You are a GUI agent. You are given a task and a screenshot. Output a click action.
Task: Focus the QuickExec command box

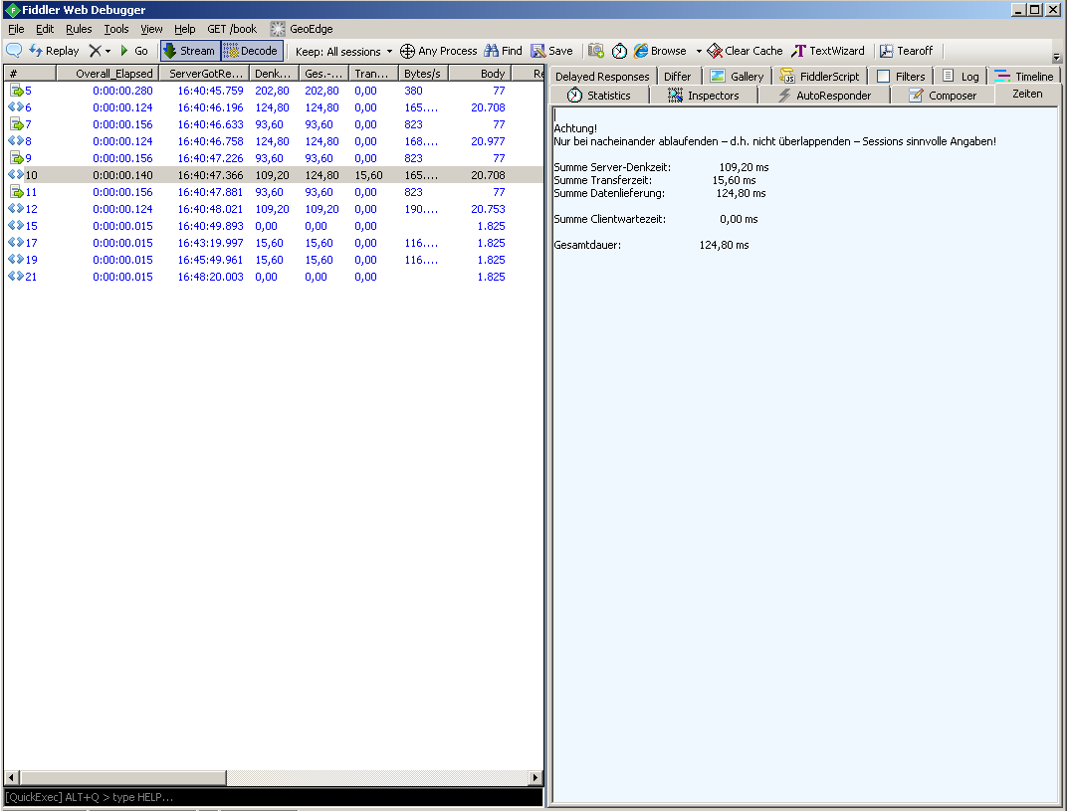pyautogui.click(x=273, y=797)
